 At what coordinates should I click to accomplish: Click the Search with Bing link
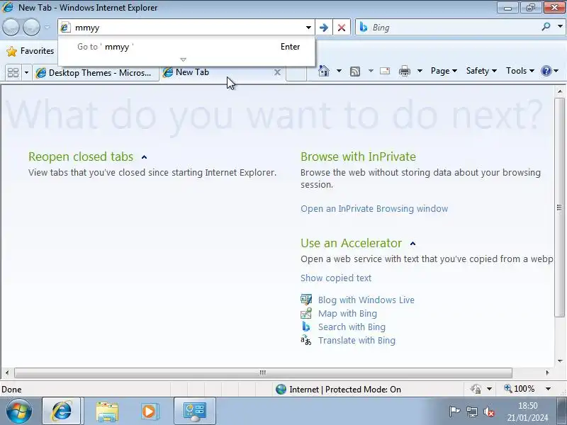pos(352,327)
